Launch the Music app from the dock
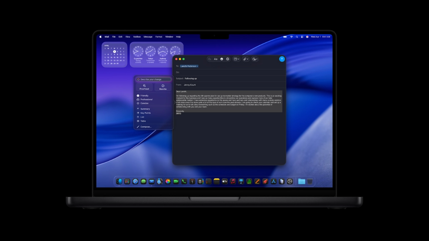Screen dimensions: 429x241 [x=233, y=181]
